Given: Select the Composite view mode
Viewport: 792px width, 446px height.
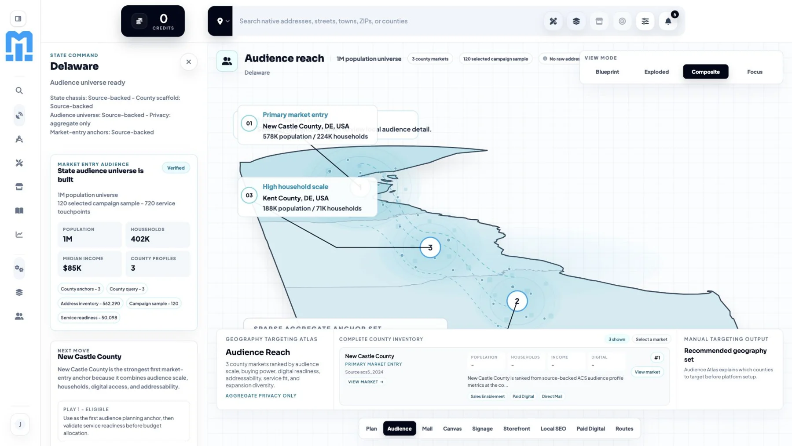Looking at the screenshot, I should [x=705, y=72].
